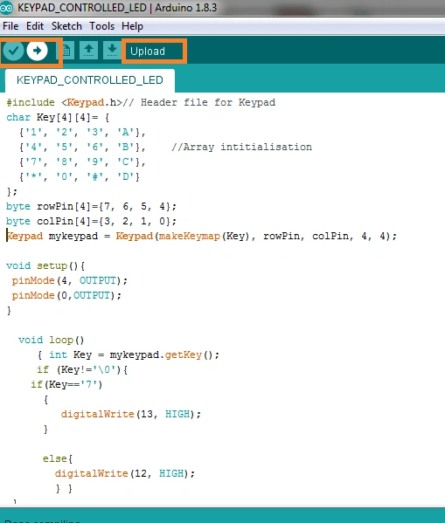The width and height of the screenshot is (445, 523).
Task: Click the 'digitalWrite(12, HIGH);' line
Action: (x=125, y=473)
